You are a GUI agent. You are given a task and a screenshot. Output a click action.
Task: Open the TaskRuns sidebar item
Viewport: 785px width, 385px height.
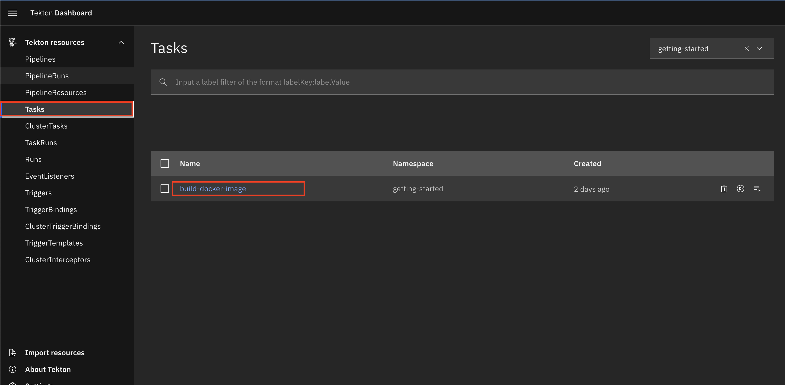pyautogui.click(x=41, y=143)
